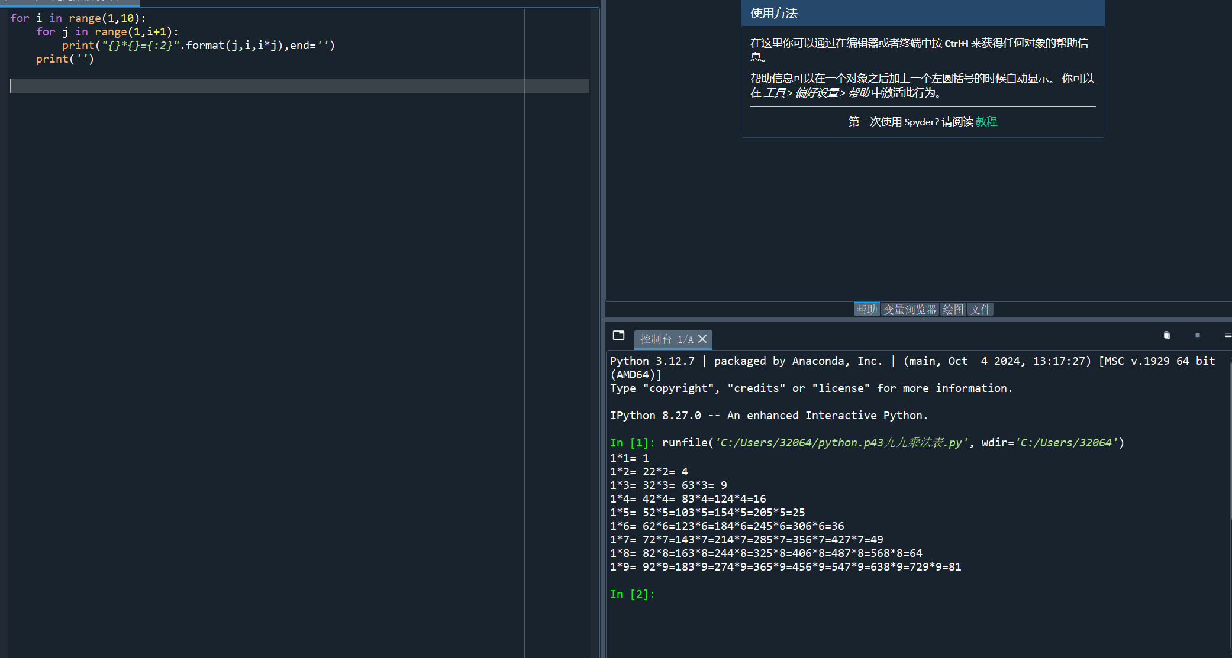Click the editor's vertical scrollbar track
Image resolution: width=1232 pixels, height=658 pixels.
[594, 355]
